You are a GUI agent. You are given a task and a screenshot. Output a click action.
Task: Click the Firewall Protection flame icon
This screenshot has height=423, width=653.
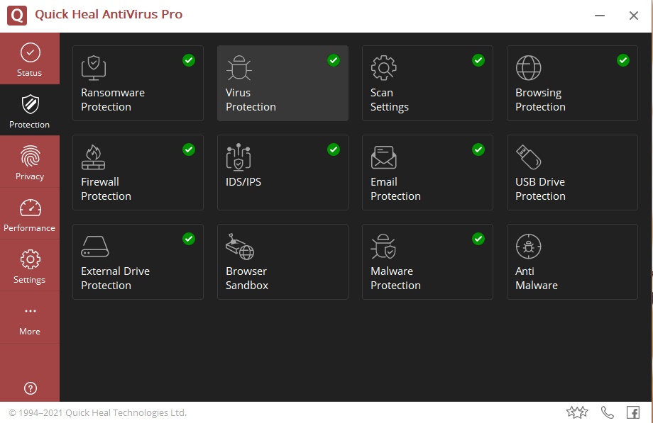(x=94, y=157)
